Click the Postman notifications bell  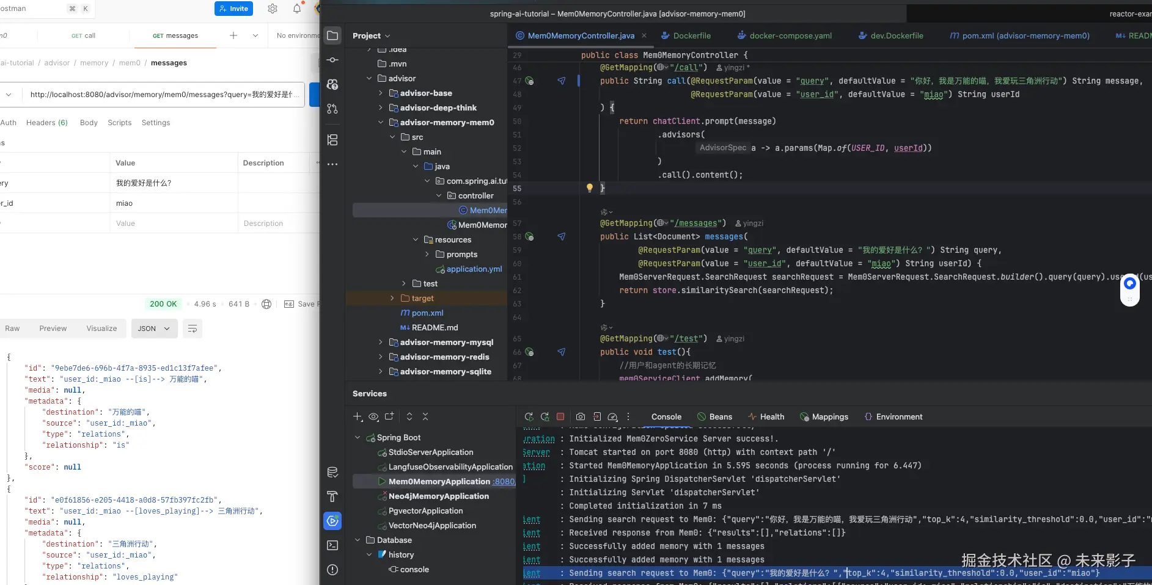coord(297,9)
